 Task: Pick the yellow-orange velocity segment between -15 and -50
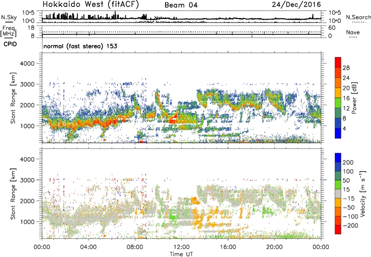tap(338, 203)
